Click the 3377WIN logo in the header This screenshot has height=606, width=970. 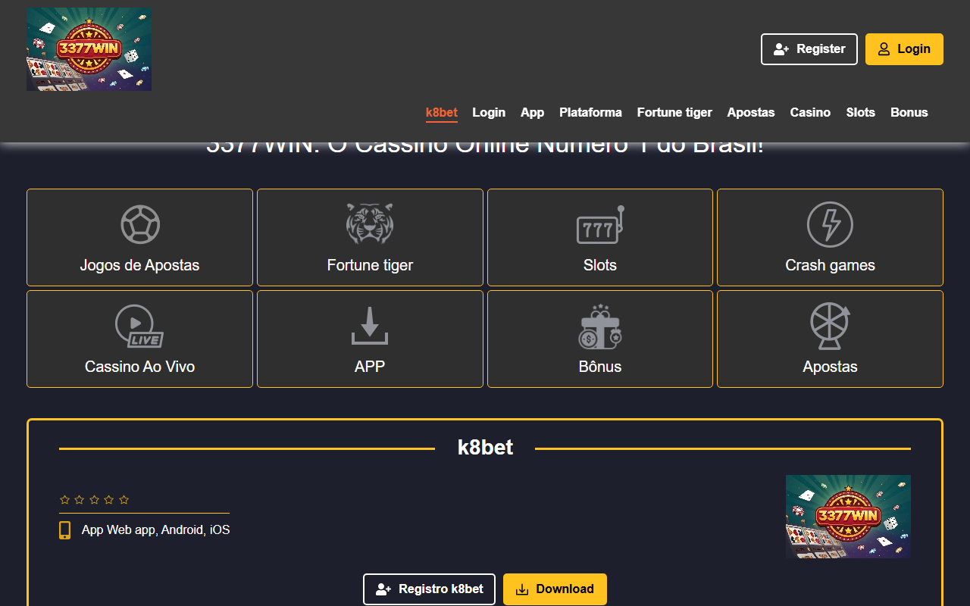pos(89,49)
